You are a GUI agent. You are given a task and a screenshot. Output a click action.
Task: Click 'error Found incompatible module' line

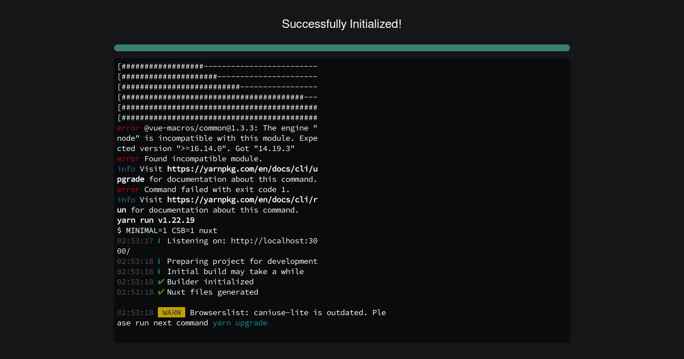coord(190,158)
